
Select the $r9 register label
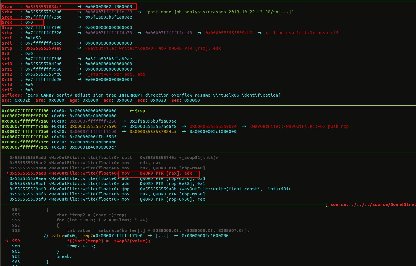click(6, 59)
